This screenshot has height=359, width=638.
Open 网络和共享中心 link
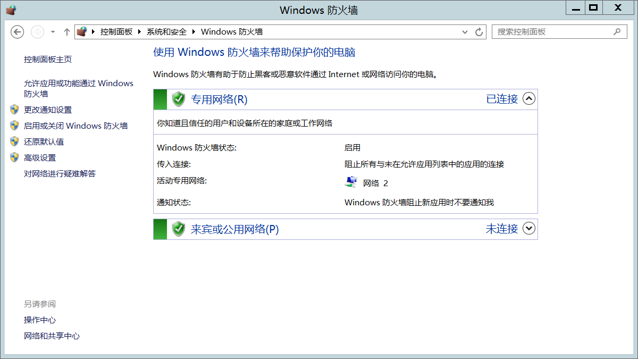tap(52, 336)
